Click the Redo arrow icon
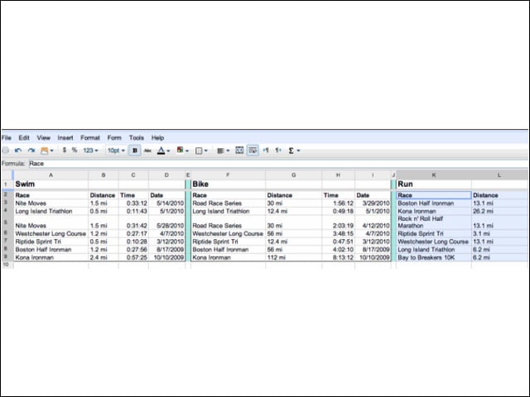Viewport: 530px width, 397px height. point(31,151)
